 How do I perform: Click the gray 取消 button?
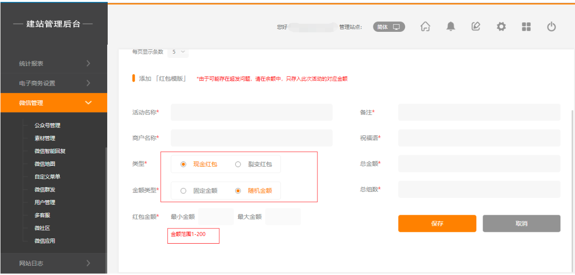coord(521,224)
